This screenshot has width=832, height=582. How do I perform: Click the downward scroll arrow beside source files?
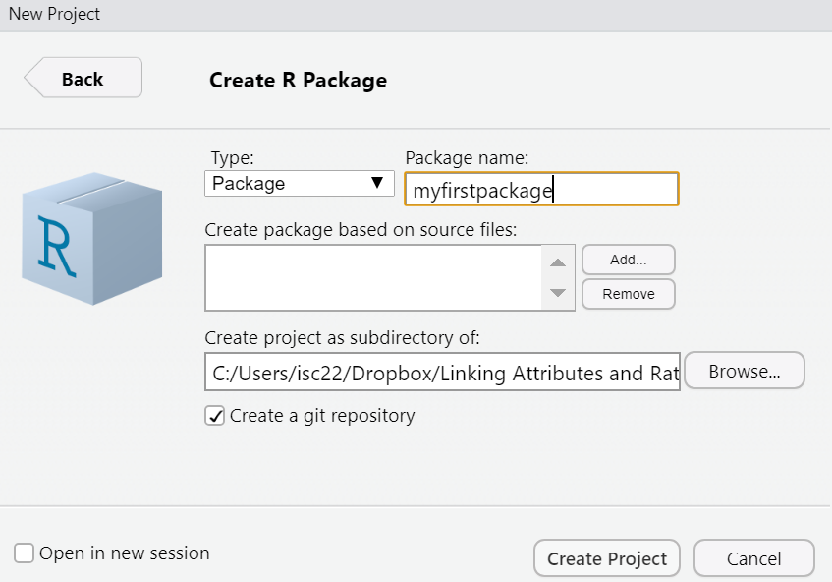tap(558, 292)
